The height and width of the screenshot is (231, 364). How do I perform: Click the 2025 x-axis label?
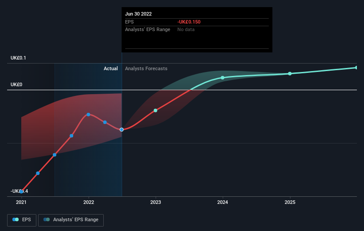tap(290, 203)
